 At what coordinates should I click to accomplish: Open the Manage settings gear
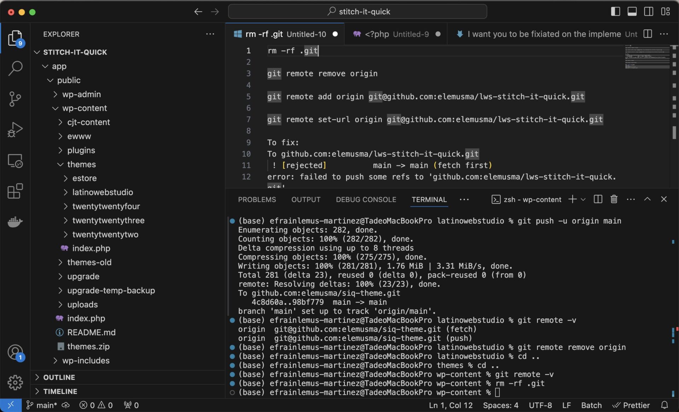pos(15,383)
